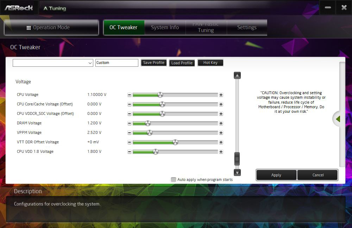
Task: Click the VPPM Voltage slider handle
Action: pos(150,132)
